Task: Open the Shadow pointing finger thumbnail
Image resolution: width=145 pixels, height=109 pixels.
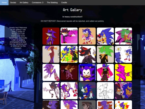Action: [x=87, y=54]
